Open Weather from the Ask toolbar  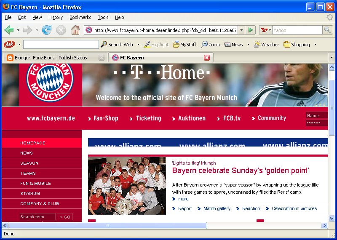(x=266, y=45)
